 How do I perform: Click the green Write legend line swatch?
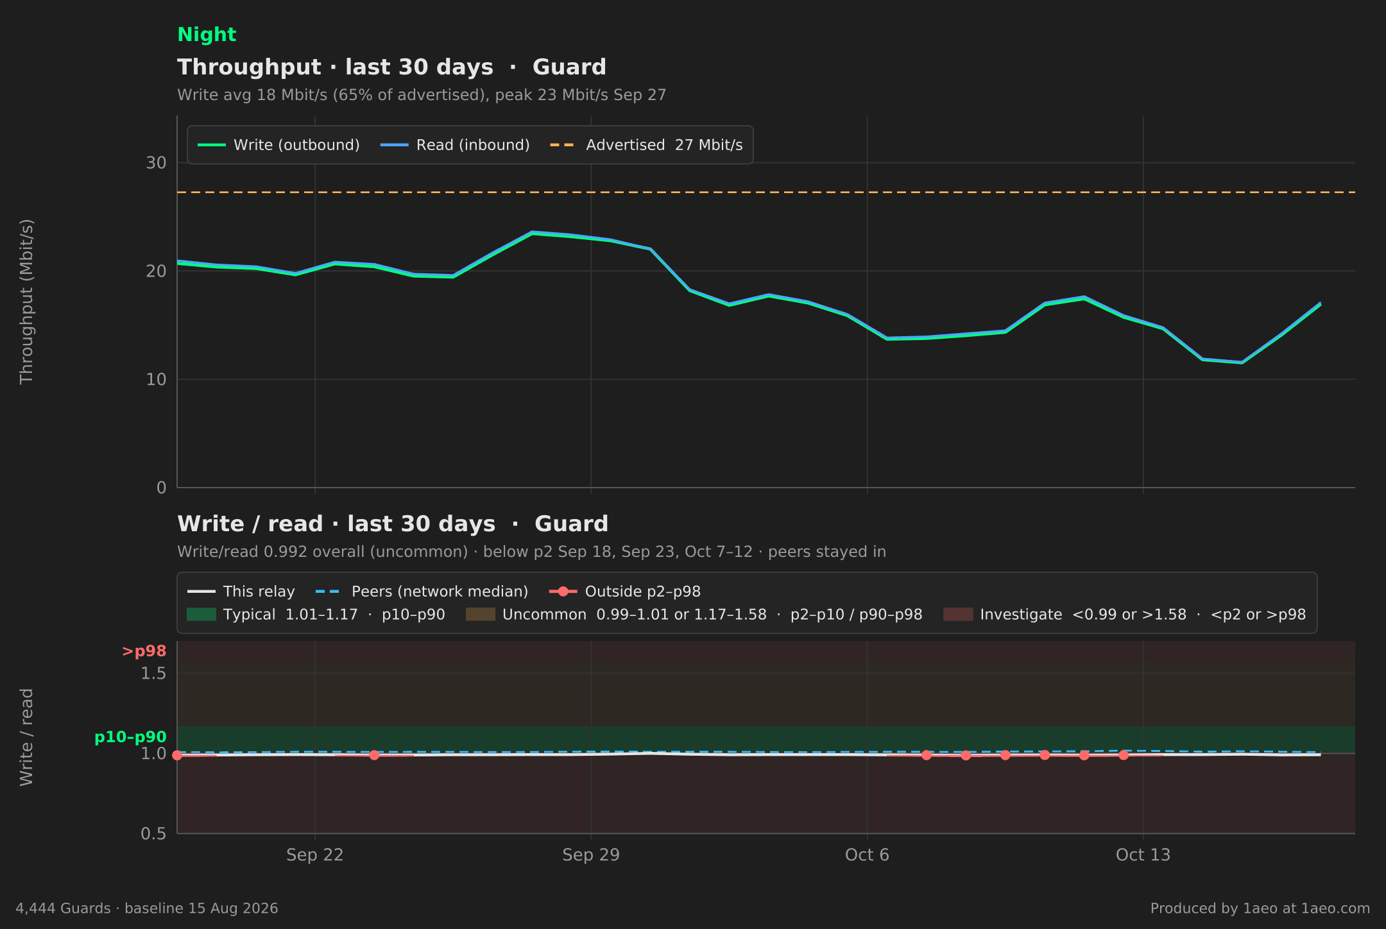tap(212, 145)
